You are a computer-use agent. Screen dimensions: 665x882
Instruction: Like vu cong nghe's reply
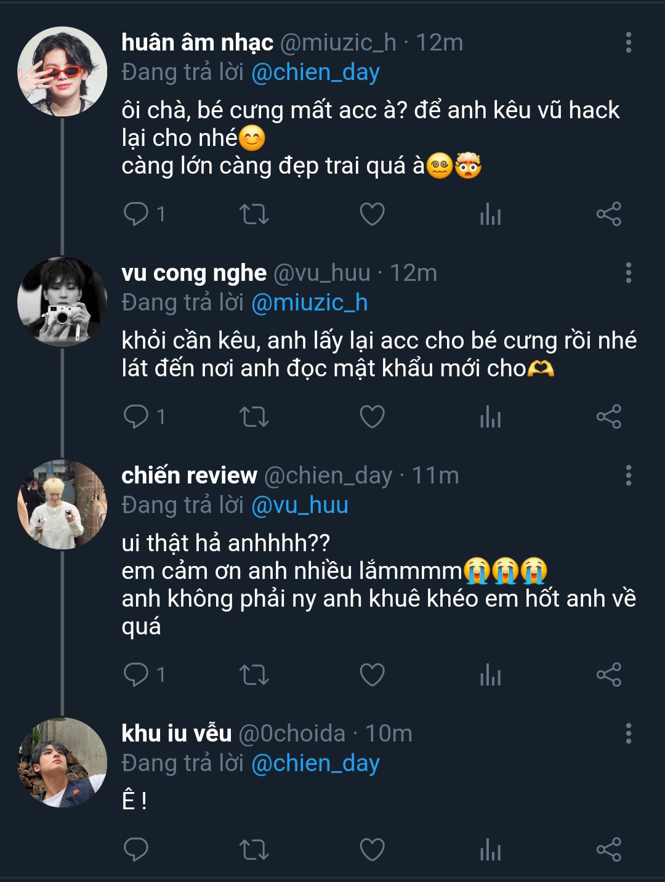(x=372, y=416)
